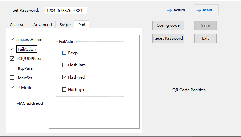241x137 pixels.
Task: Click the Config code button
Action: click(x=168, y=25)
